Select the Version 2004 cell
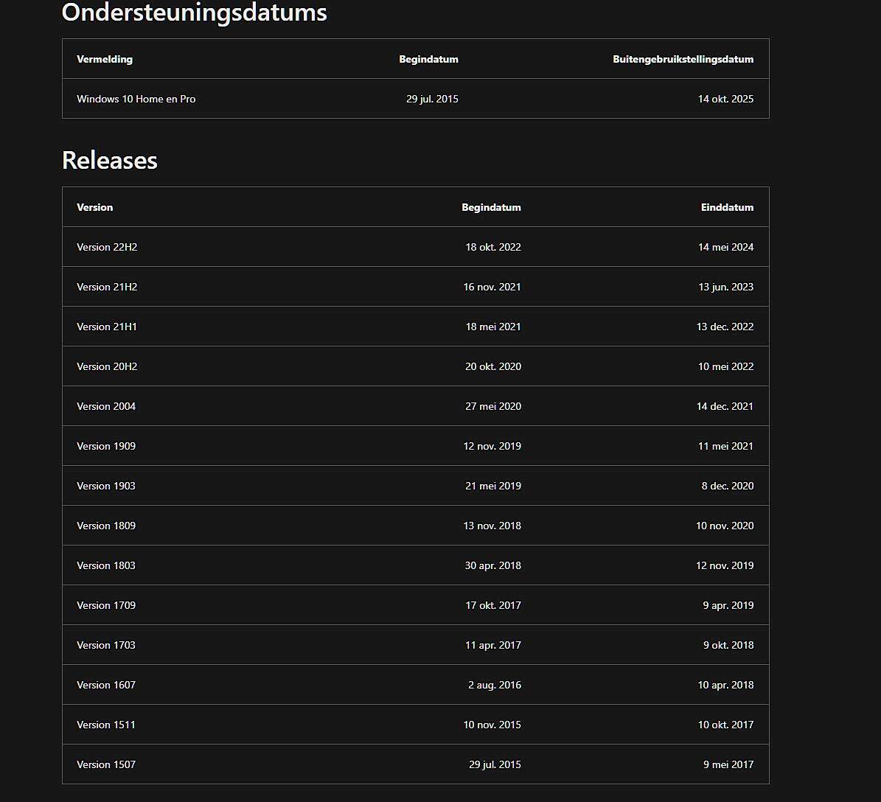This screenshot has height=802, width=881. pyautogui.click(x=106, y=407)
